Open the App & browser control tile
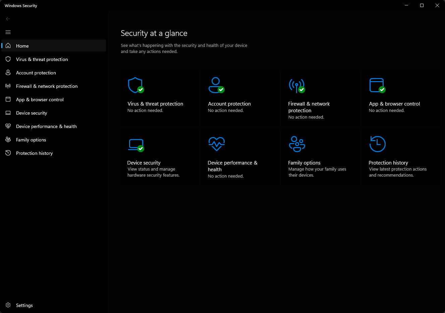Viewport: 445px width, 313px height. click(x=401, y=98)
